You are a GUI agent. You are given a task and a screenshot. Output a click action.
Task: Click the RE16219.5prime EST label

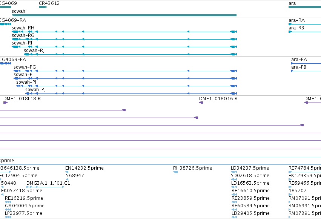tap(24, 198)
